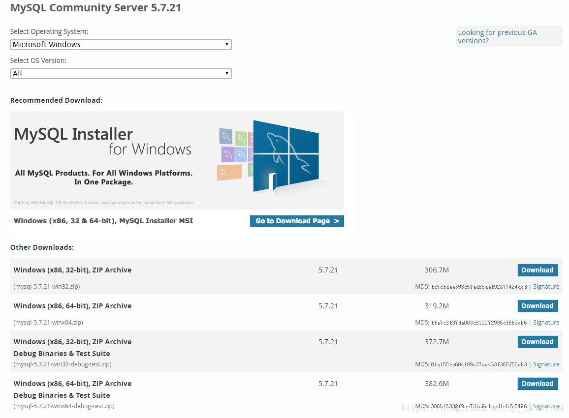569x418 pixels.
Task: Click the MySQL Installer for Windows banner
Action: point(177,160)
